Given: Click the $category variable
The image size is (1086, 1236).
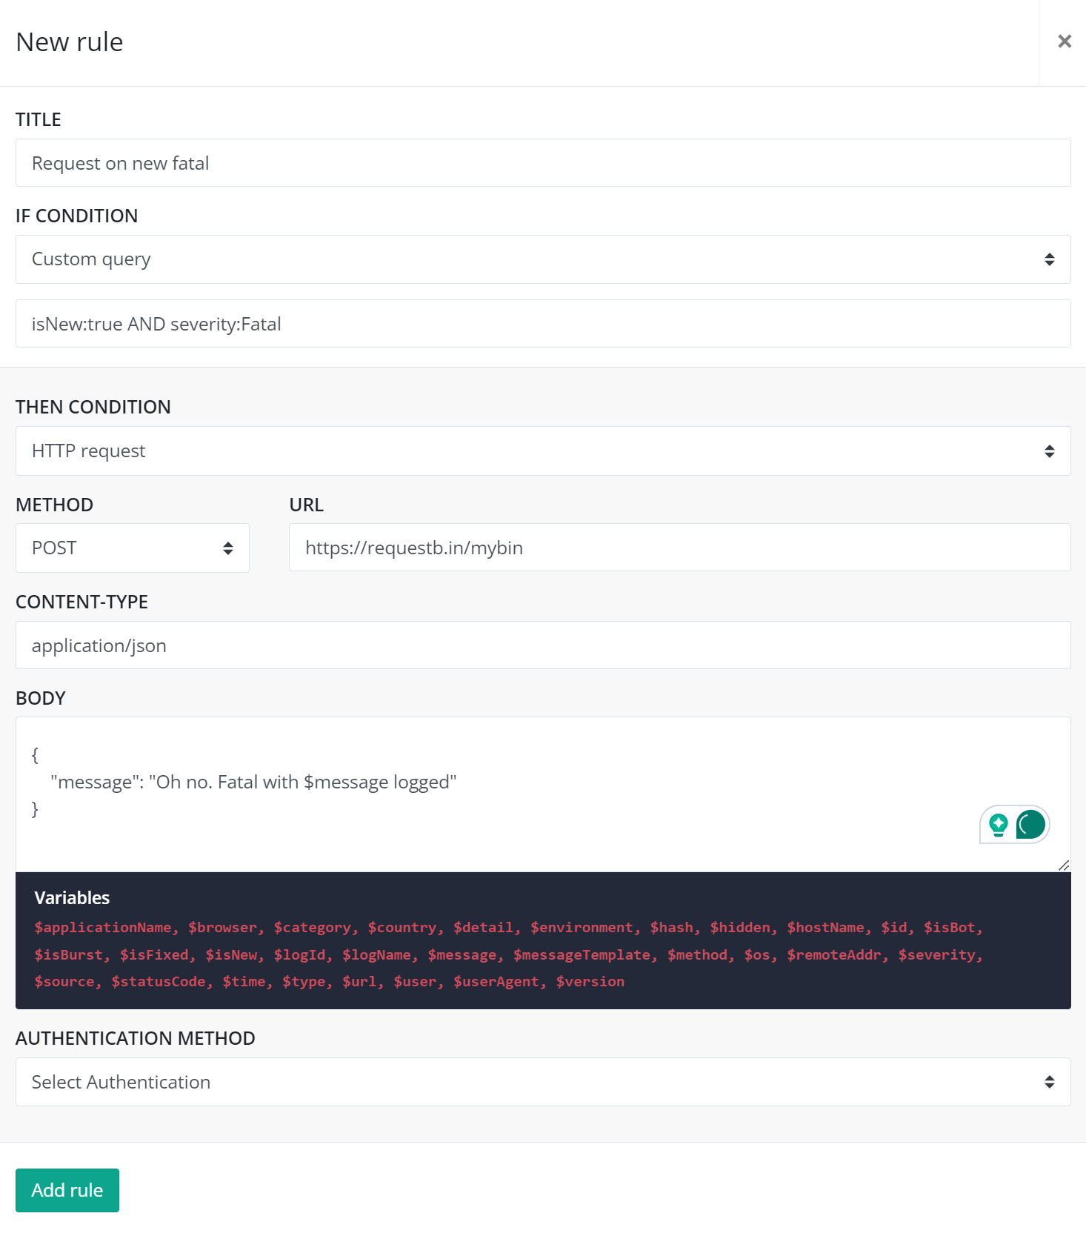Looking at the screenshot, I should click(312, 928).
